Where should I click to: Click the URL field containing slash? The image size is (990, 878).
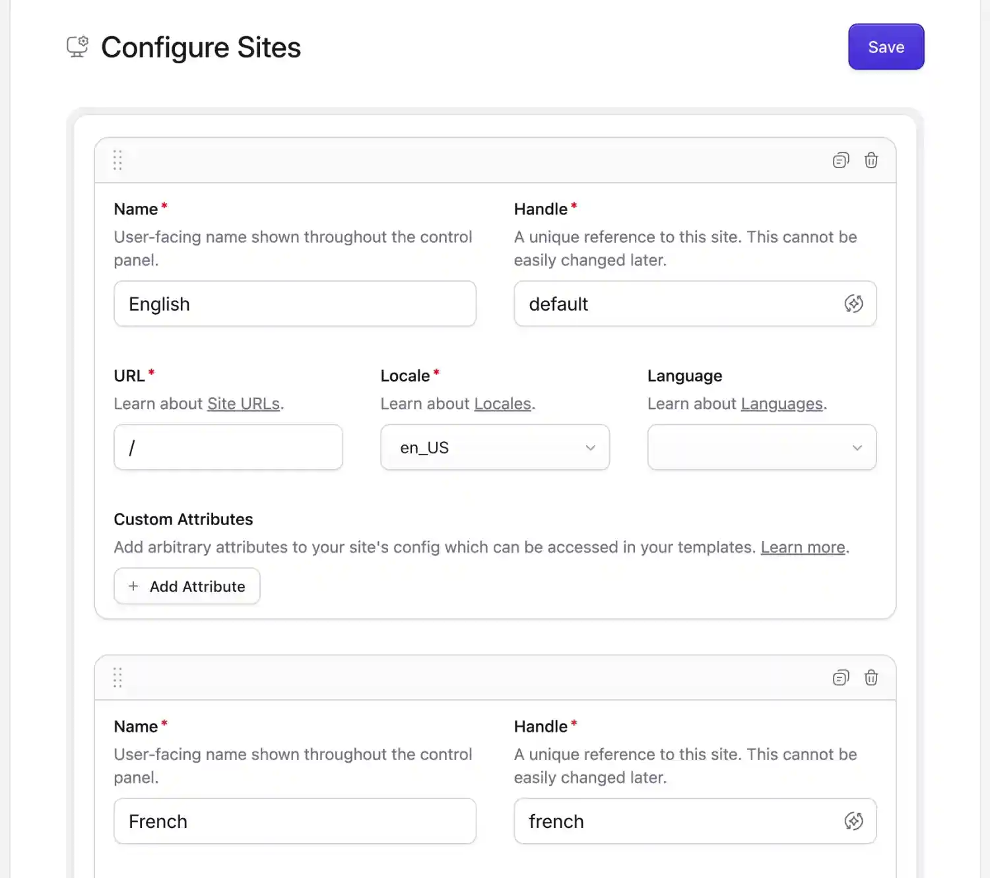(x=227, y=447)
